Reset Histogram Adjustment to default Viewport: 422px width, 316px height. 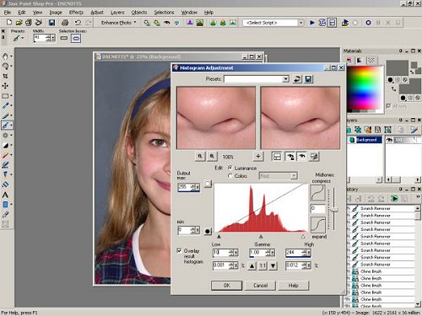(297, 79)
